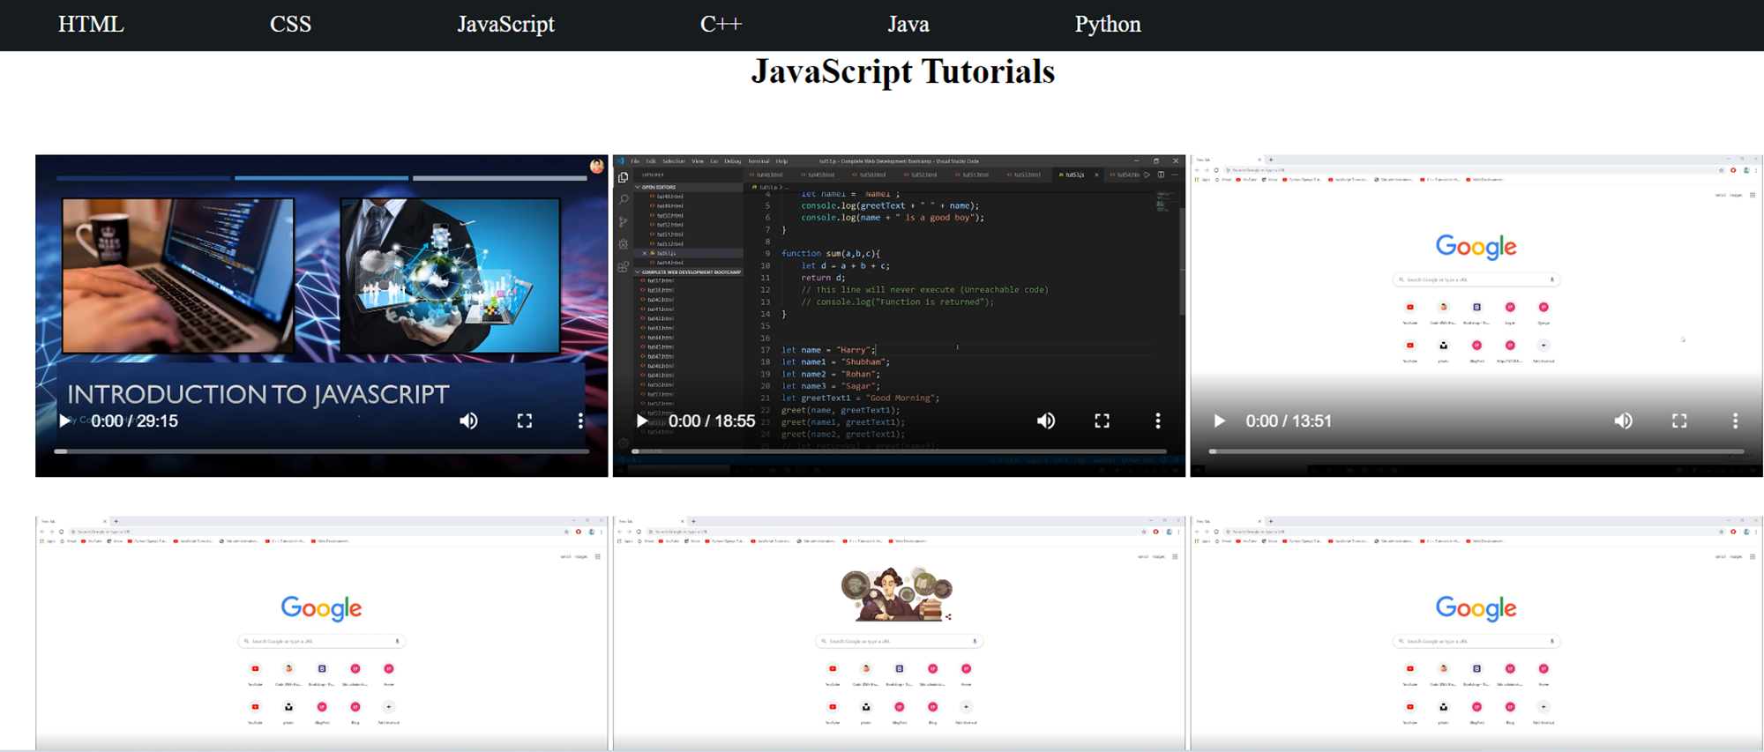
Task: Play the 18:55 code editor video
Action: pyautogui.click(x=642, y=421)
